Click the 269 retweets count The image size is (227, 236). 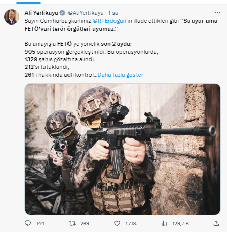pyautogui.click(x=85, y=223)
